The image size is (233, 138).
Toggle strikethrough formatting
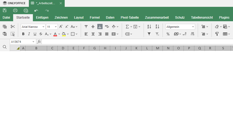pos(41,34)
